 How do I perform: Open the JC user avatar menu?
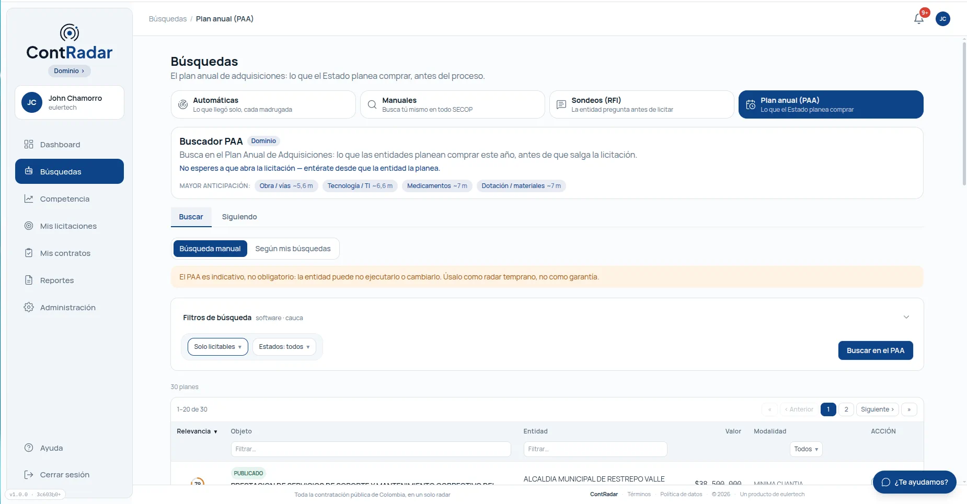point(943,19)
